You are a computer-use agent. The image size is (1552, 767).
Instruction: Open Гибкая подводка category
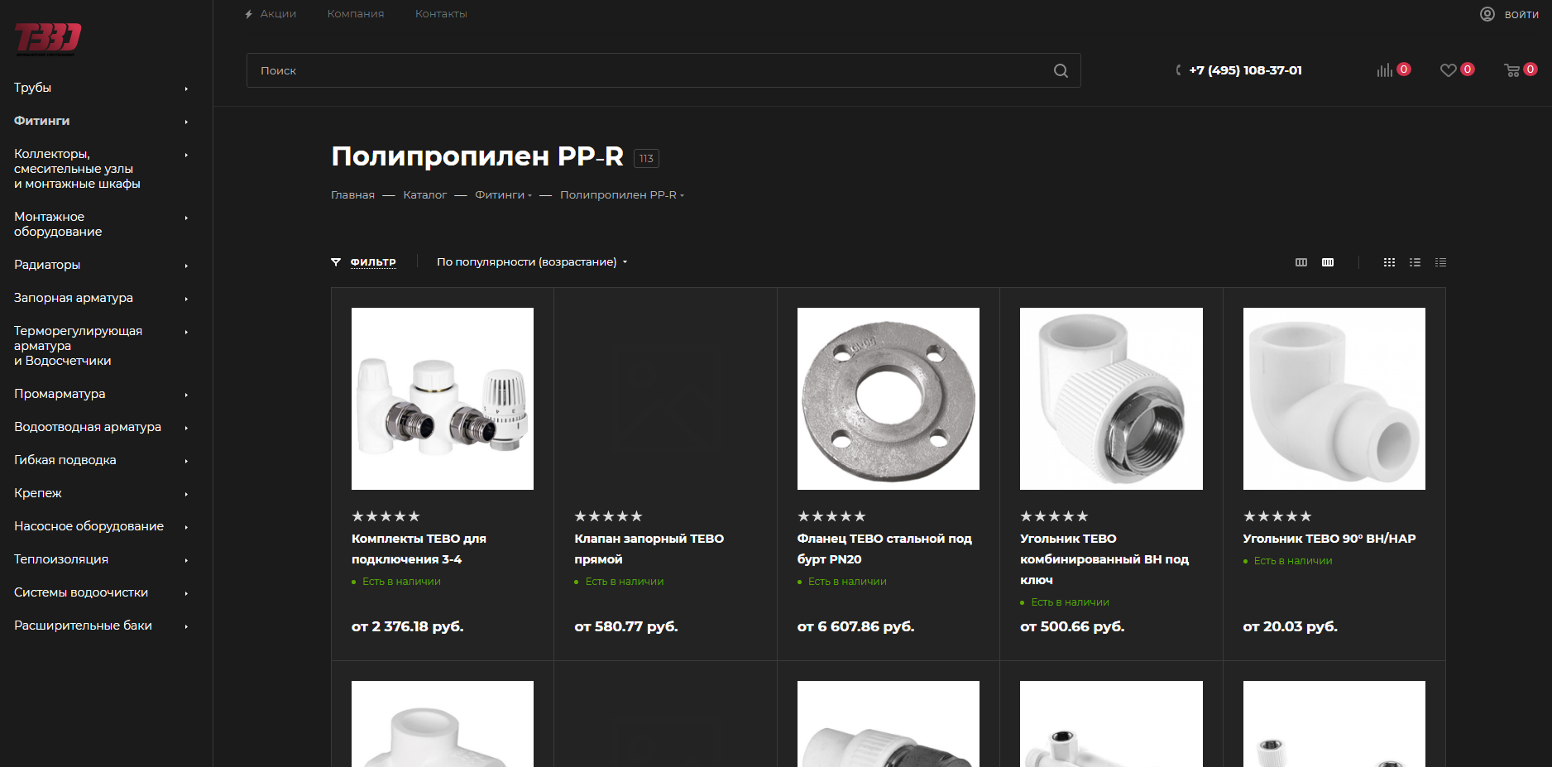pyautogui.click(x=65, y=460)
